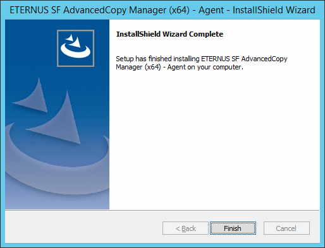Click the "Setup has finished installing" text line
The width and height of the screenshot is (325, 248).
coord(202,59)
